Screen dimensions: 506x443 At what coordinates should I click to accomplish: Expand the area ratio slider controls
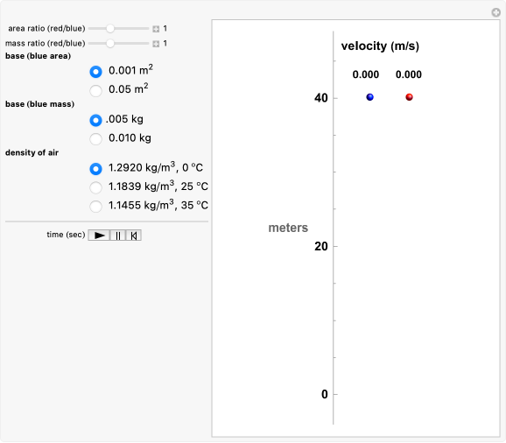156,29
